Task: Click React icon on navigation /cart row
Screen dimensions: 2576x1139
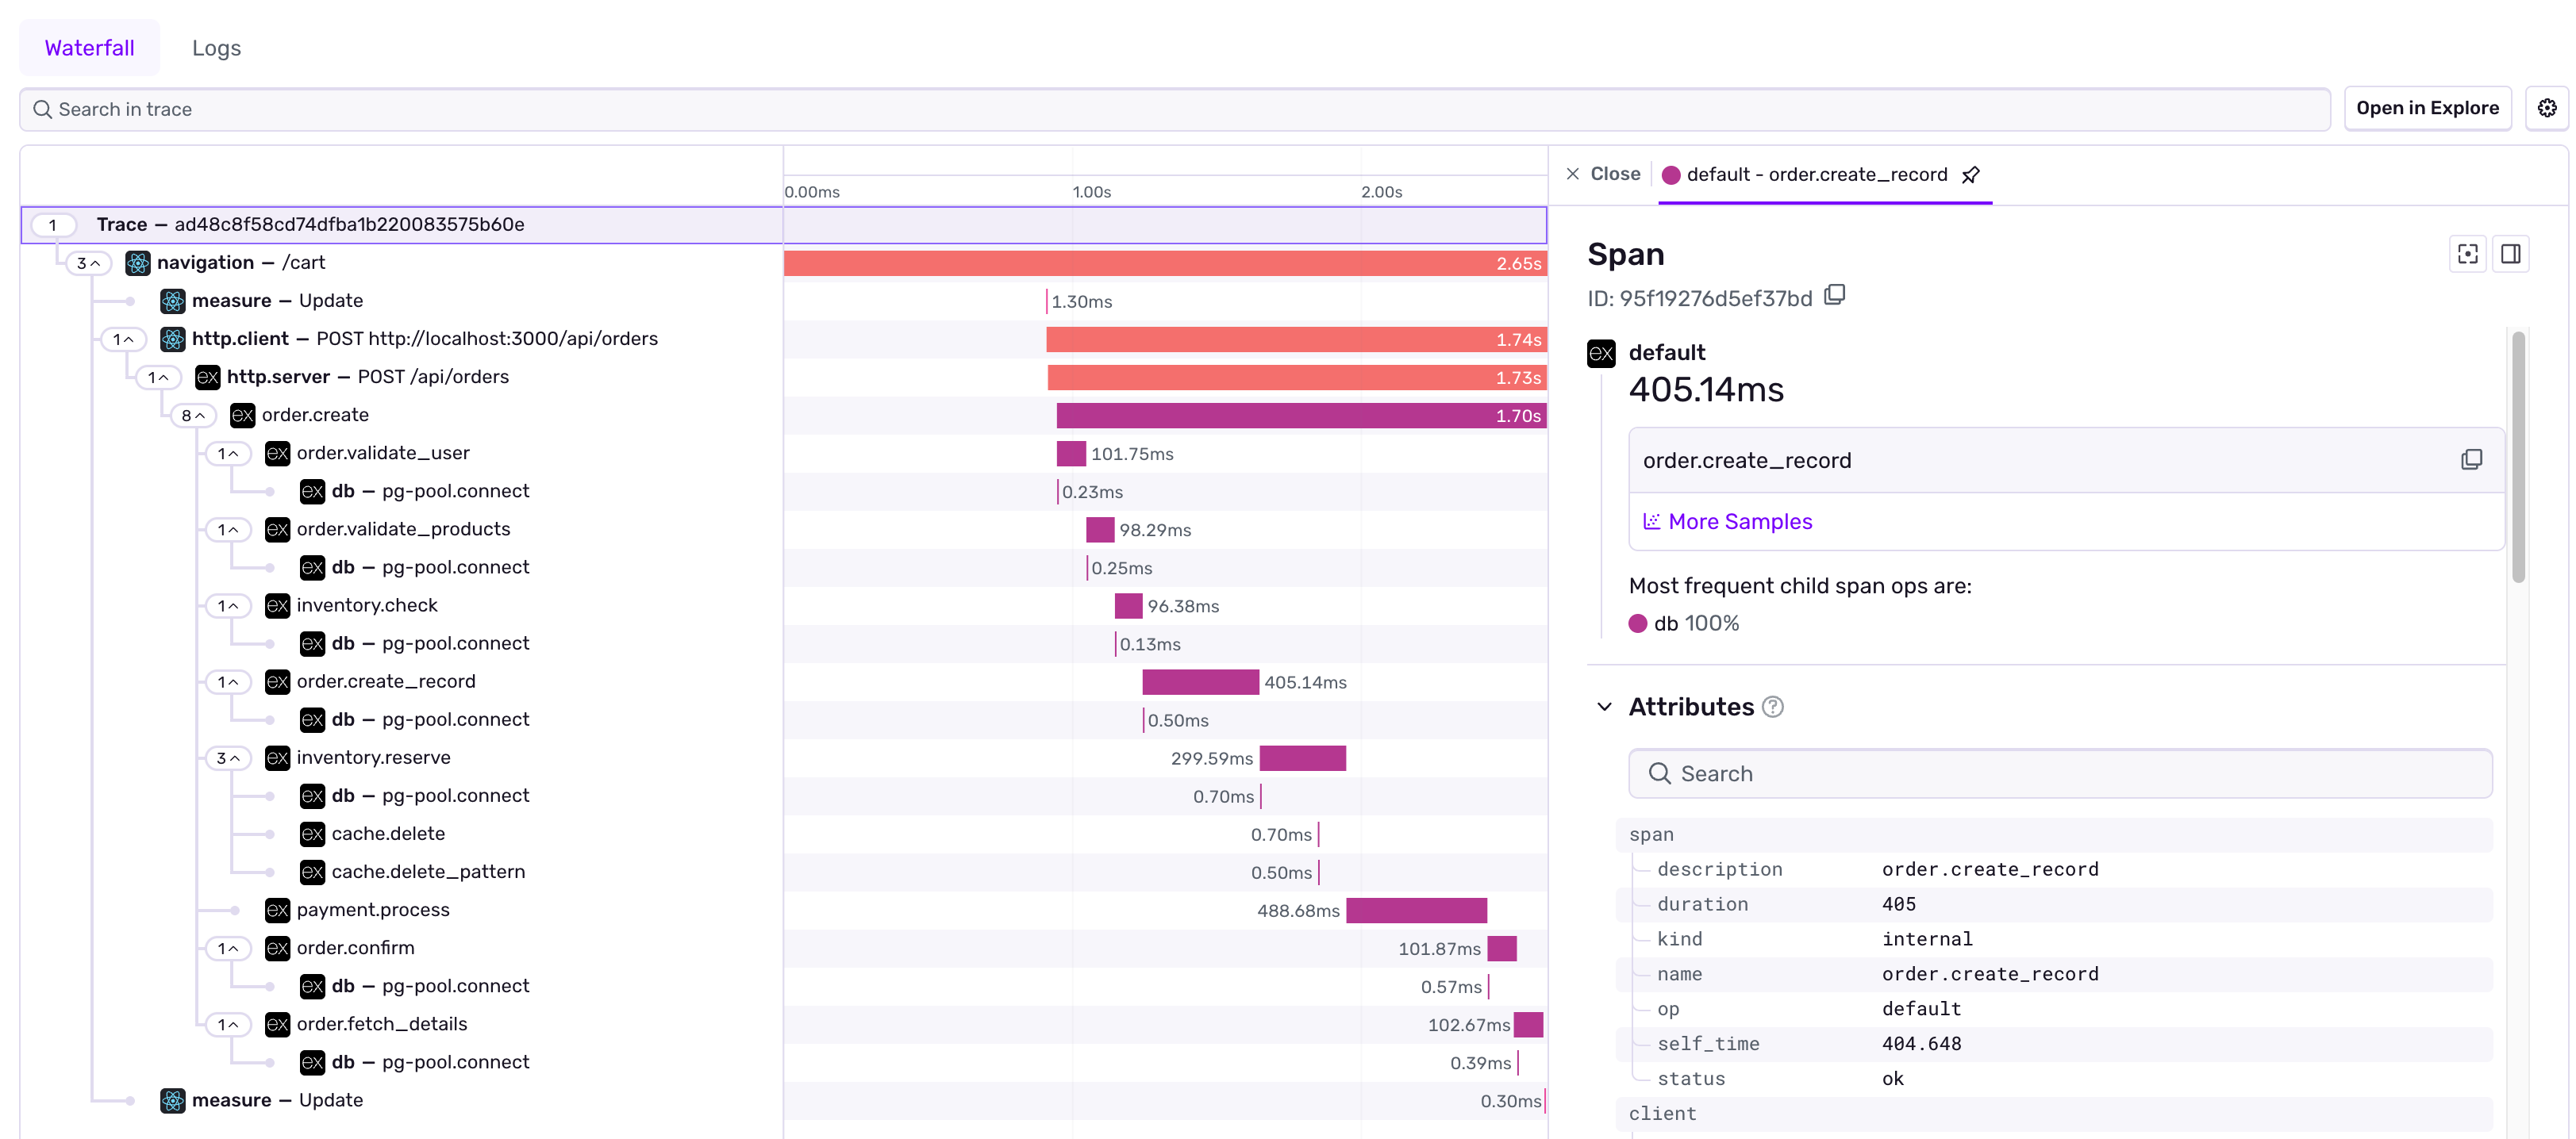Action: coord(138,263)
